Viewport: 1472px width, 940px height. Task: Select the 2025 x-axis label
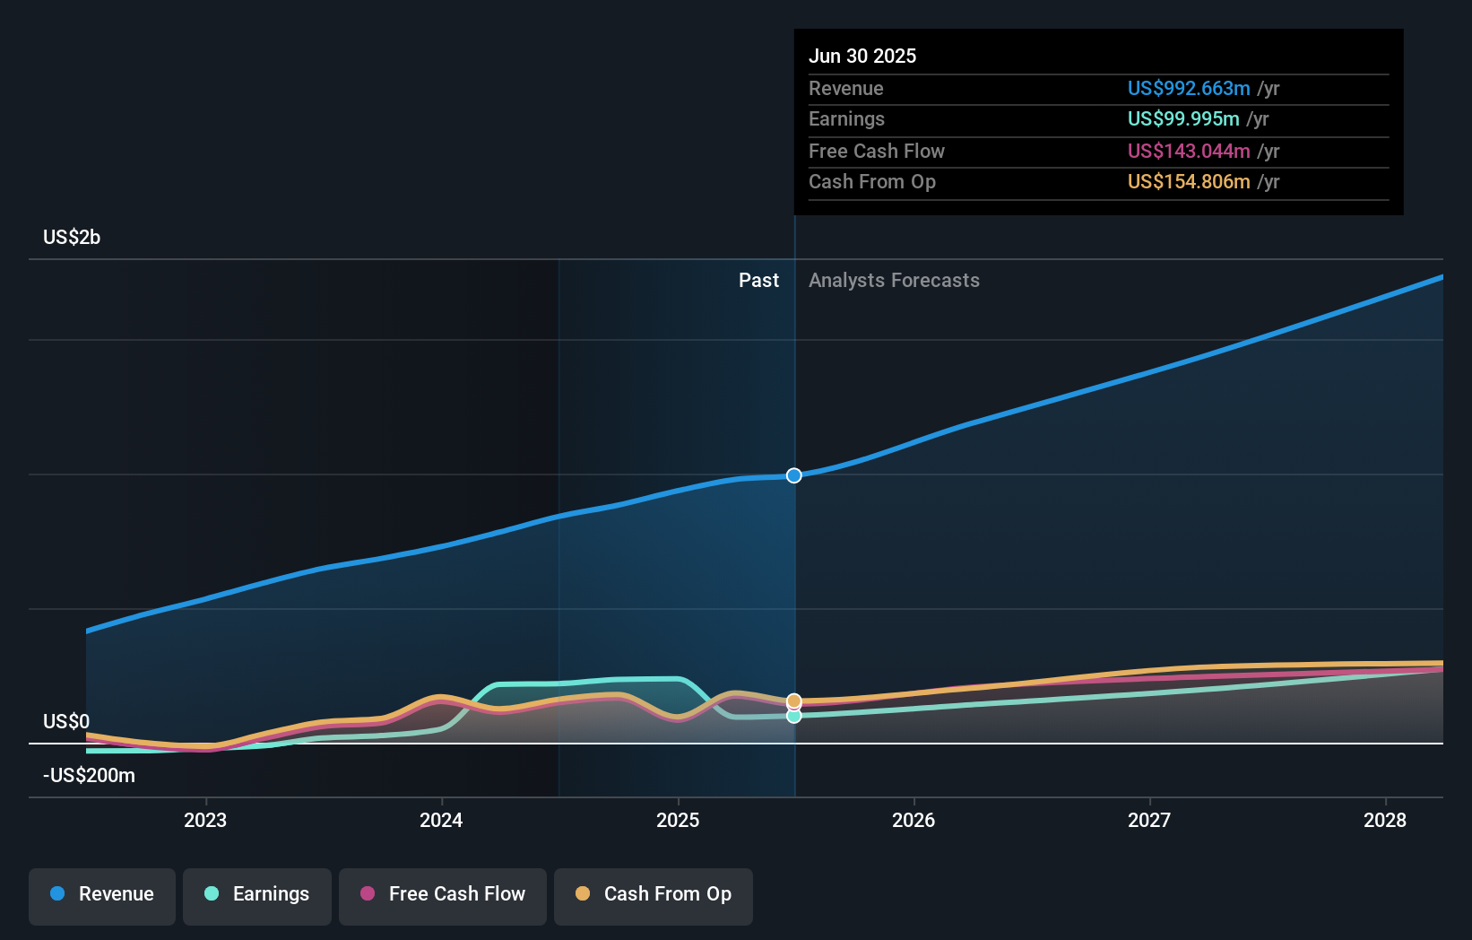(x=678, y=820)
